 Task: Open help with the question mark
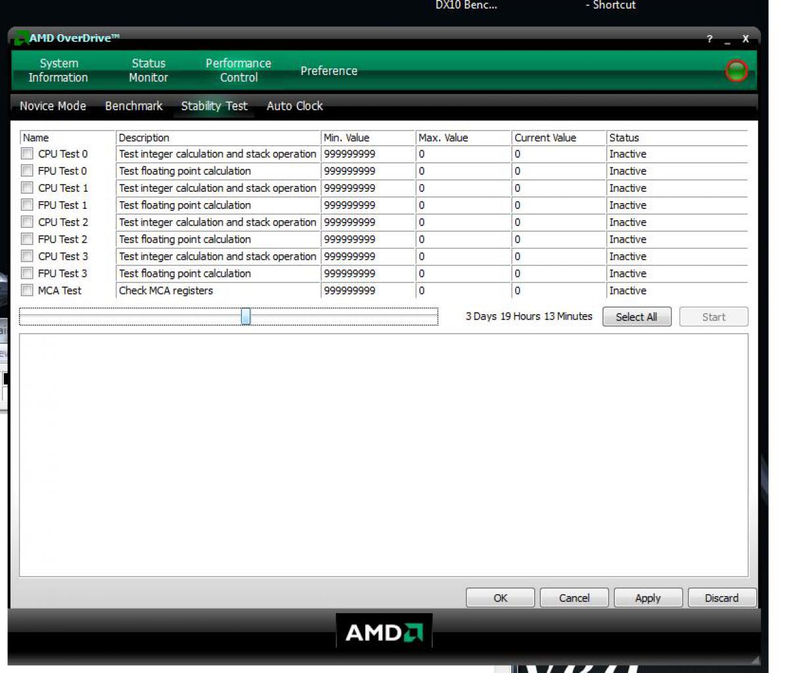(x=710, y=39)
